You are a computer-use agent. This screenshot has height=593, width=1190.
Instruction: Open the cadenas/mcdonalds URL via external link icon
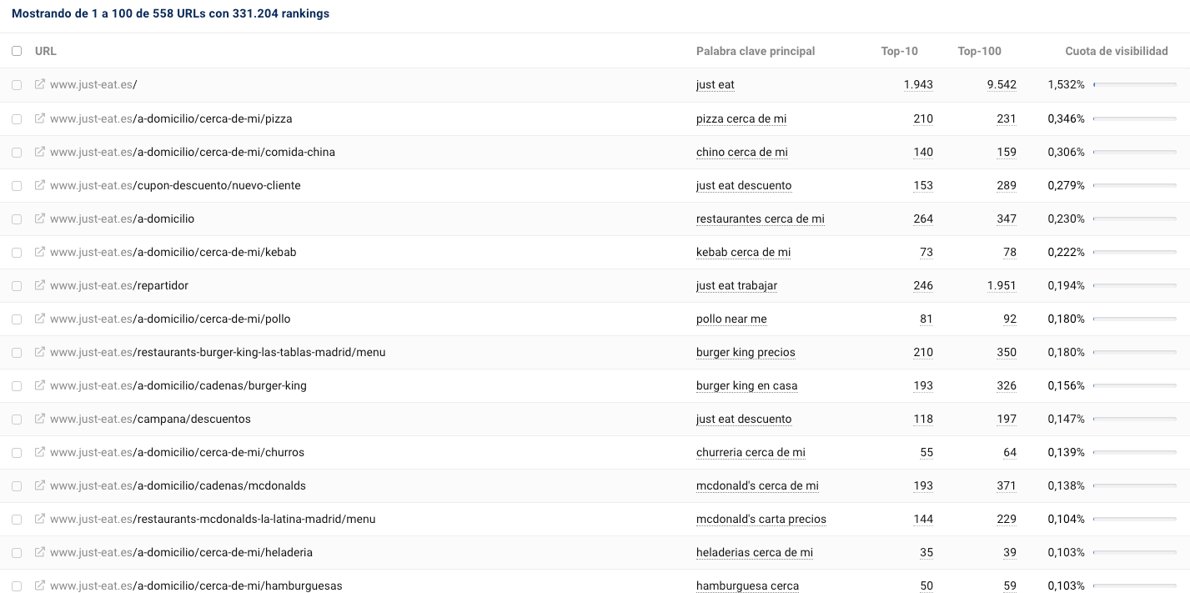[39, 485]
